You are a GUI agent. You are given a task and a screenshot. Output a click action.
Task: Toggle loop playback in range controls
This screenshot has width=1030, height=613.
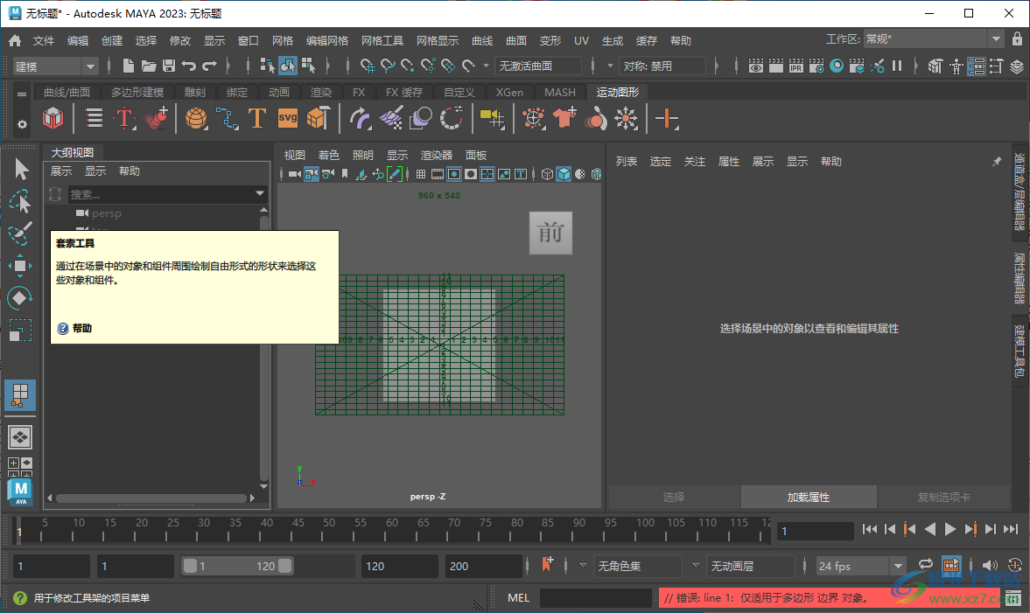pyautogui.click(x=925, y=564)
